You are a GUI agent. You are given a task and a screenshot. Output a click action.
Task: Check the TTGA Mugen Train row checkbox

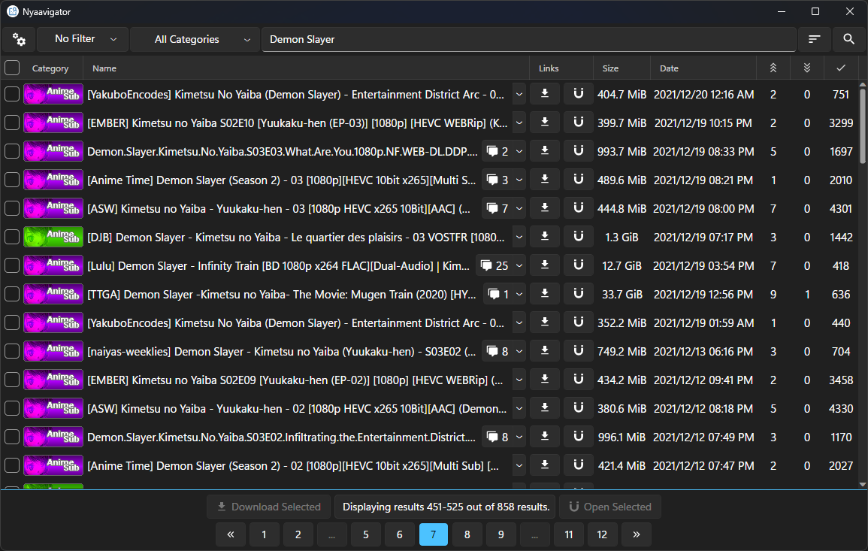12,294
